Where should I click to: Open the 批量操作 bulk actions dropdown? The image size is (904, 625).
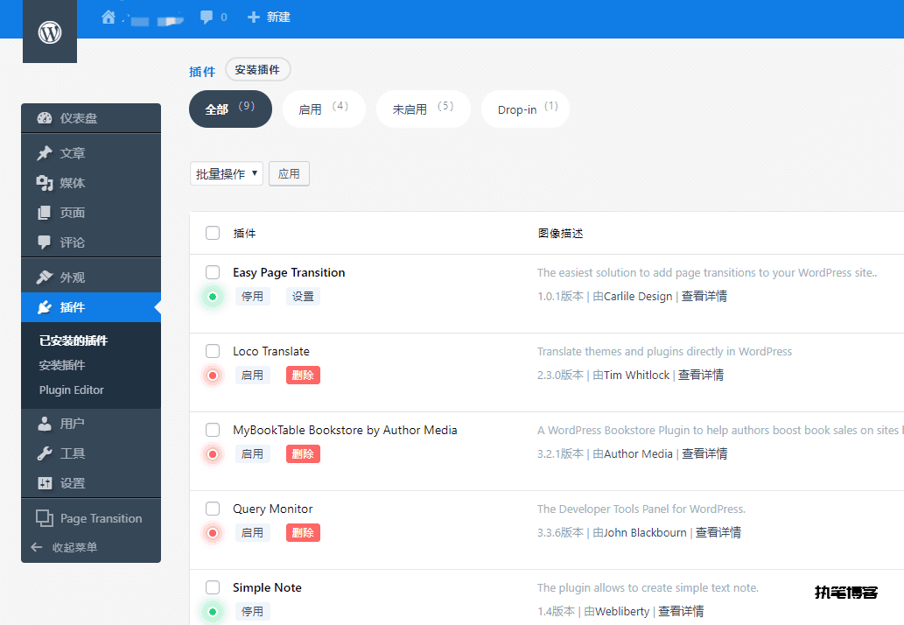tap(227, 173)
